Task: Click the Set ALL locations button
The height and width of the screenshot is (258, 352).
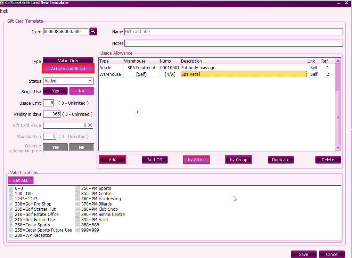Action: [x=21, y=180]
